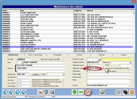Select row ALLARD CÉCILE

click(67, 28)
